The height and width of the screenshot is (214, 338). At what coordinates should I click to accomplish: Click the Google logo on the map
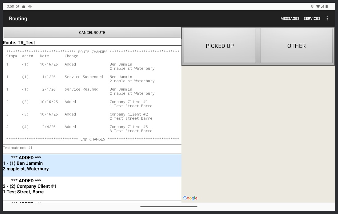[x=190, y=198]
